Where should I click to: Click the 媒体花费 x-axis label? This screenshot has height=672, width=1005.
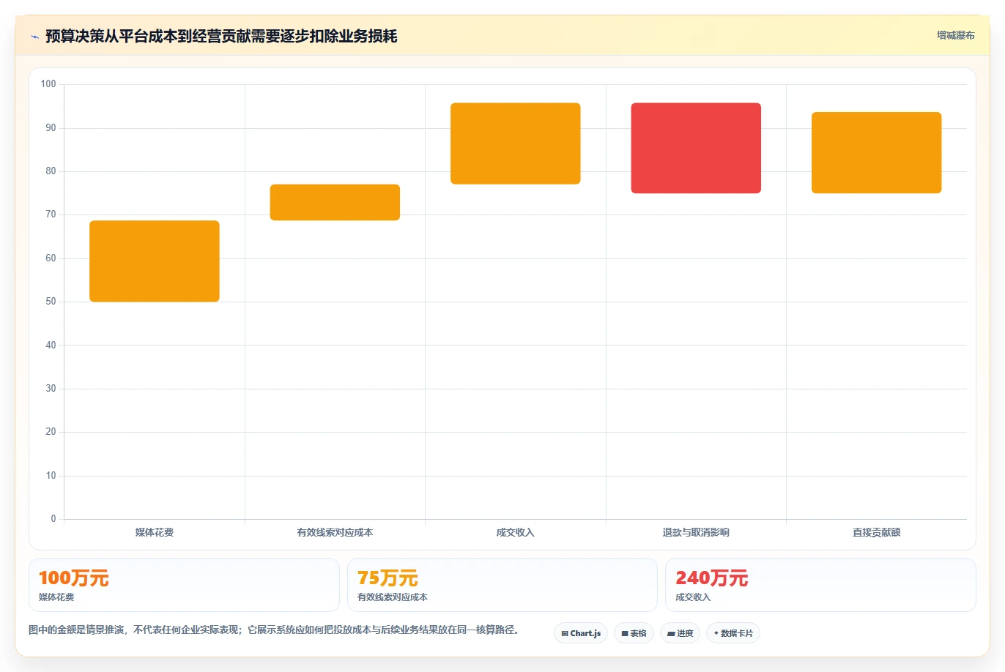tap(155, 532)
